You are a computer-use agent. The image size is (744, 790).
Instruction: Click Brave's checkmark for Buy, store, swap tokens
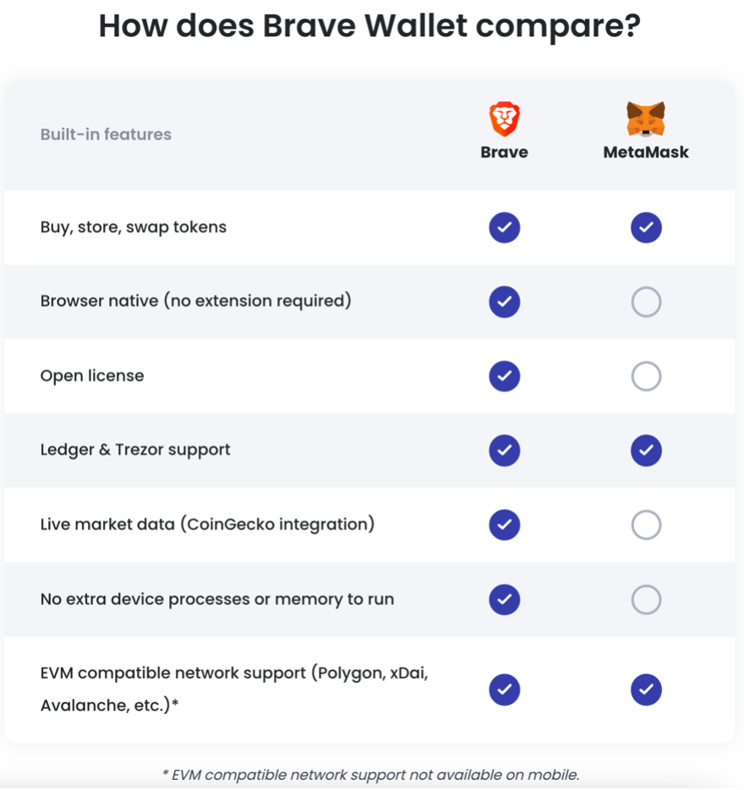[504, 227]
